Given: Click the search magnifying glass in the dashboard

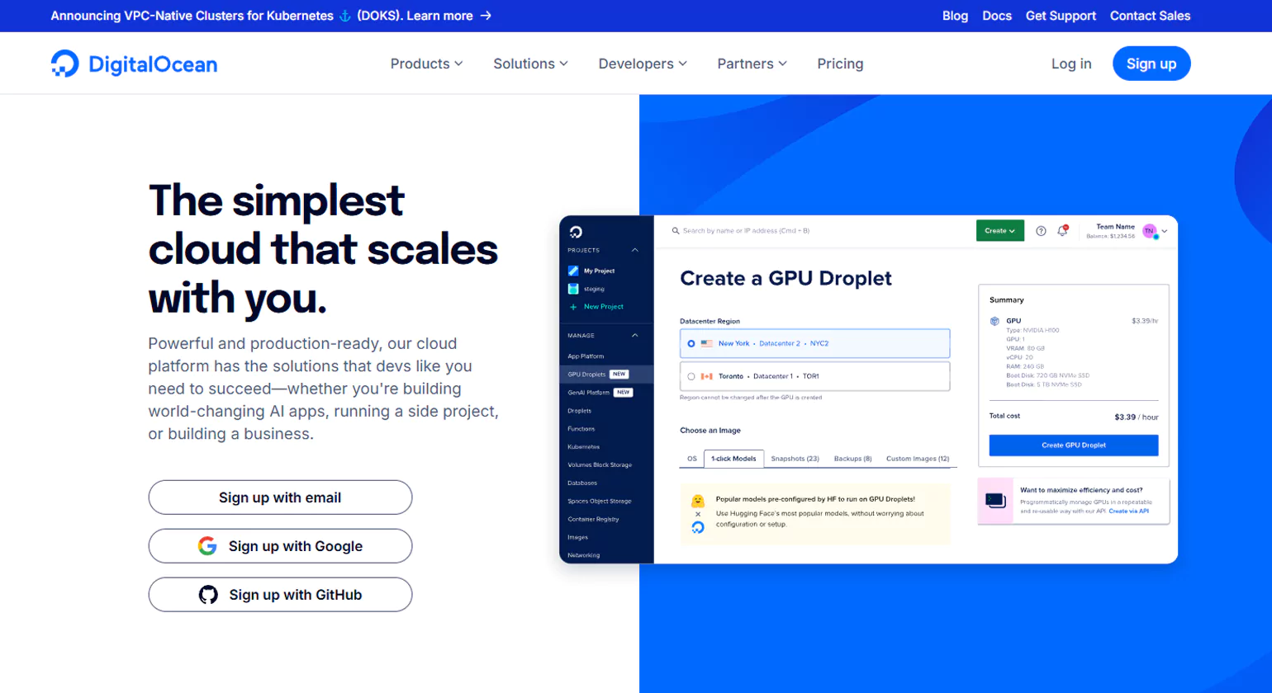Looking at the screenshot, I should click(675, 230).
